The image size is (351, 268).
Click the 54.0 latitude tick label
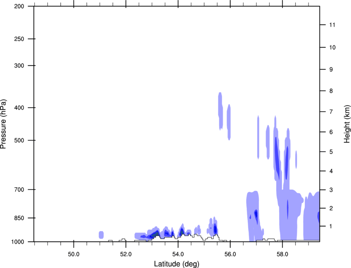pos(178,252)
